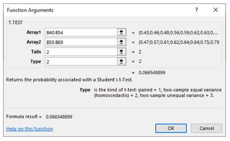The height and width of the screenshot is (141, 230).
Task: Click into the Array1 field containing B40:B54
Action: click(81, 32)
